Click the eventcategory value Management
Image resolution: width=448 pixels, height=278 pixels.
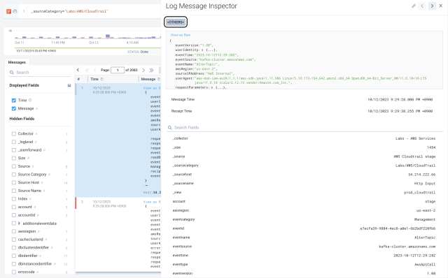pos(425,219)
